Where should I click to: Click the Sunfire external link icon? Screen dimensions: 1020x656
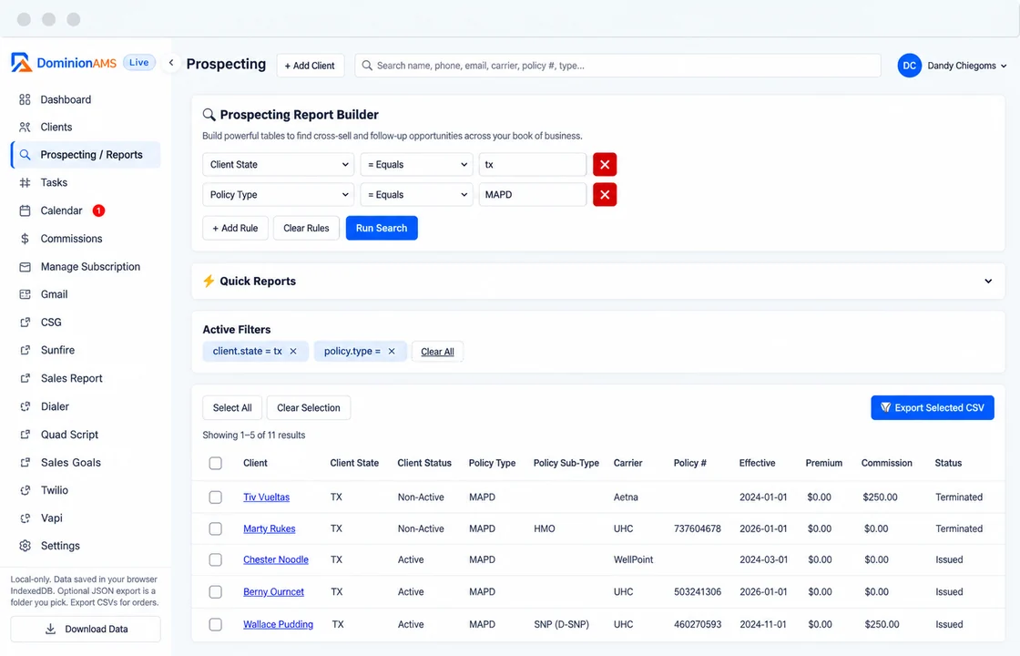pyautogui.click(x=25, y=350)
